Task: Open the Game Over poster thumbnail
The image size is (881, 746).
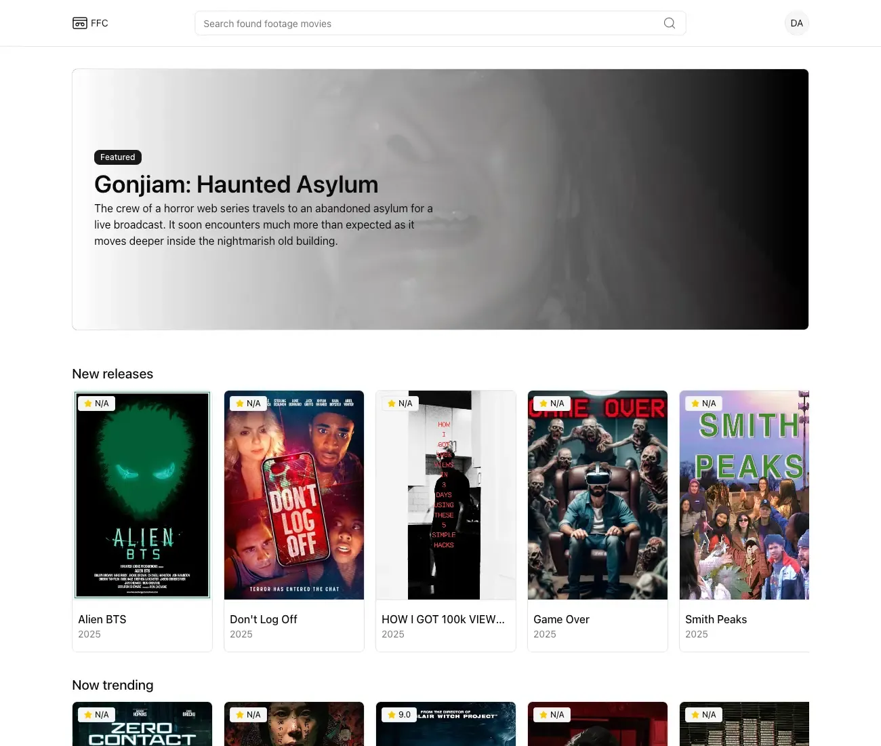Action: (597, 494)
